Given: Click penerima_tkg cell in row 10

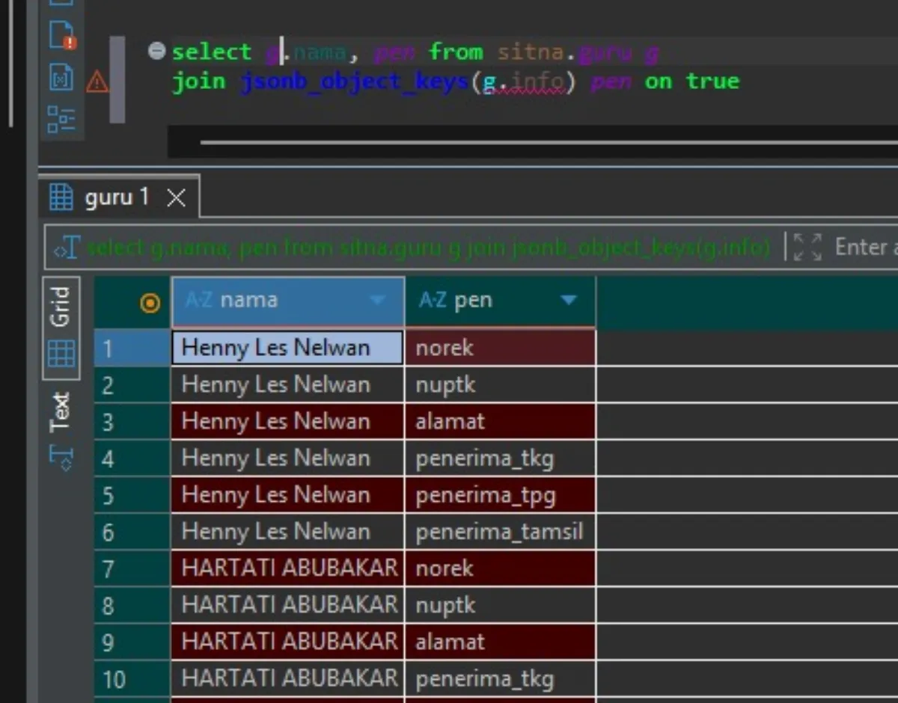Looking at the screenshot, I should (x=501, y=679).
